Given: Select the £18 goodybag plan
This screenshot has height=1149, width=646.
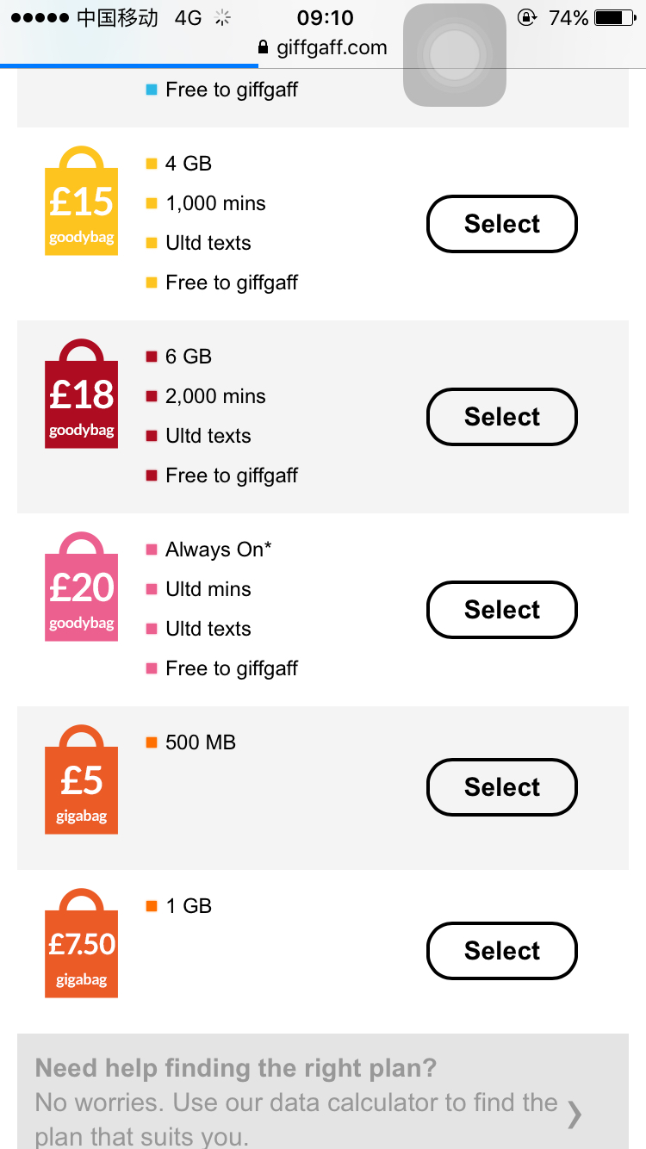Looking at the screenshot, I should (502, 417).
